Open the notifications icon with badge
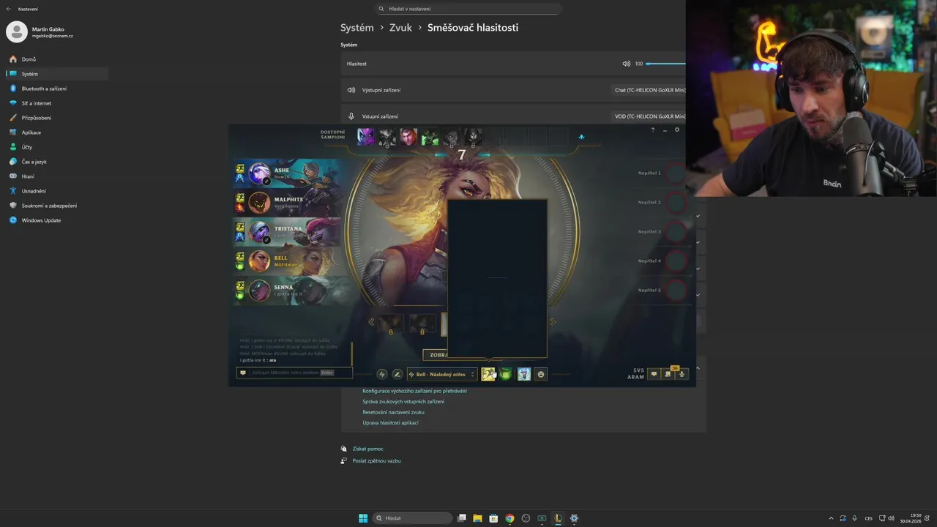The width and height of the screenshot is (937, 527). tap(668, 374)
